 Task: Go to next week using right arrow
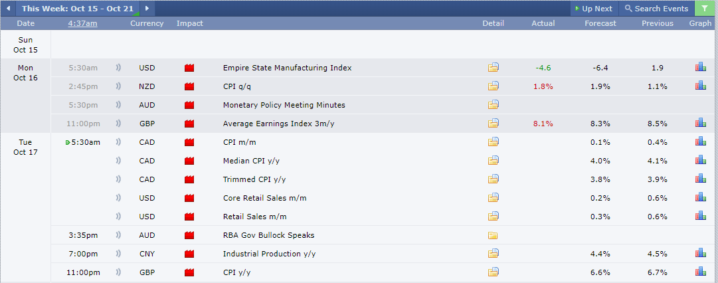click(x=147, y=8)
